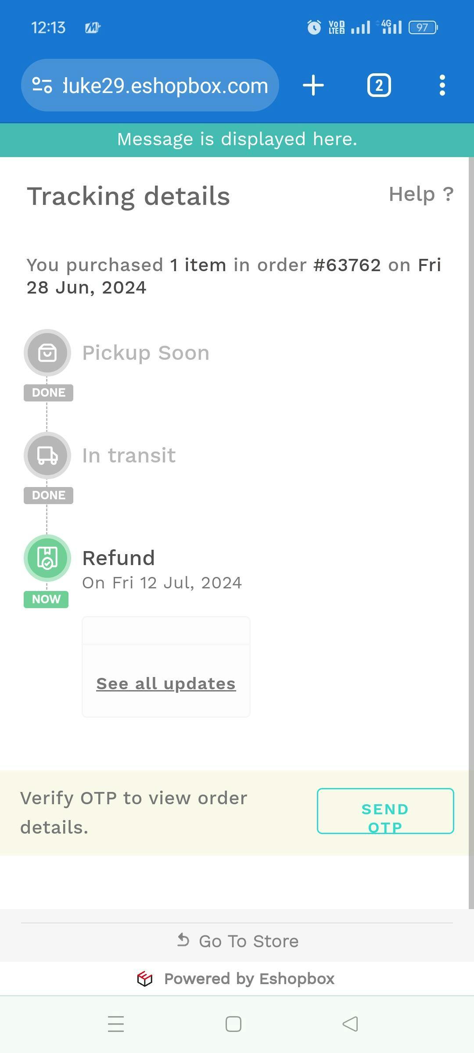Open the tab switcher showing 2 tabs
This screenshot has height=1053, width=474.
(379, 85)
